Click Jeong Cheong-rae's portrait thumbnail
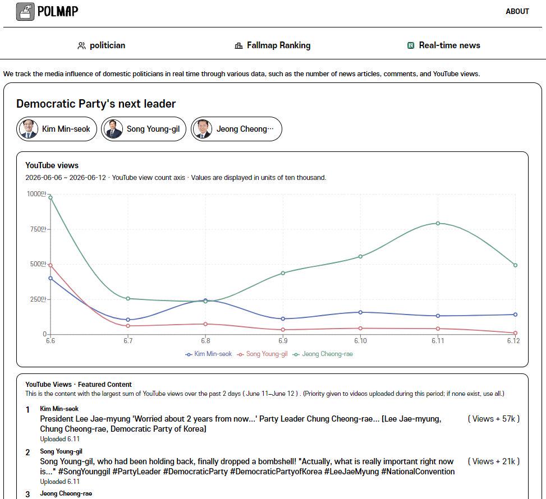Viewport: 546px width, 499px height. [203, 129]
